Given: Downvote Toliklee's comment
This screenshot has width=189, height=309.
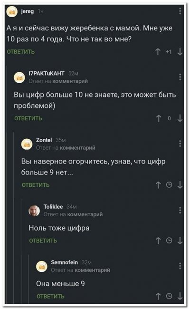Looking at the screenshot, I should coord(180,241).
